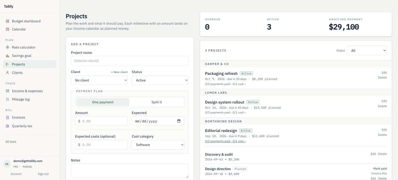Expand Packaging refresh payments summary
Image resolution: width=398 pixels, height=180 pixels.
[225, 84]
